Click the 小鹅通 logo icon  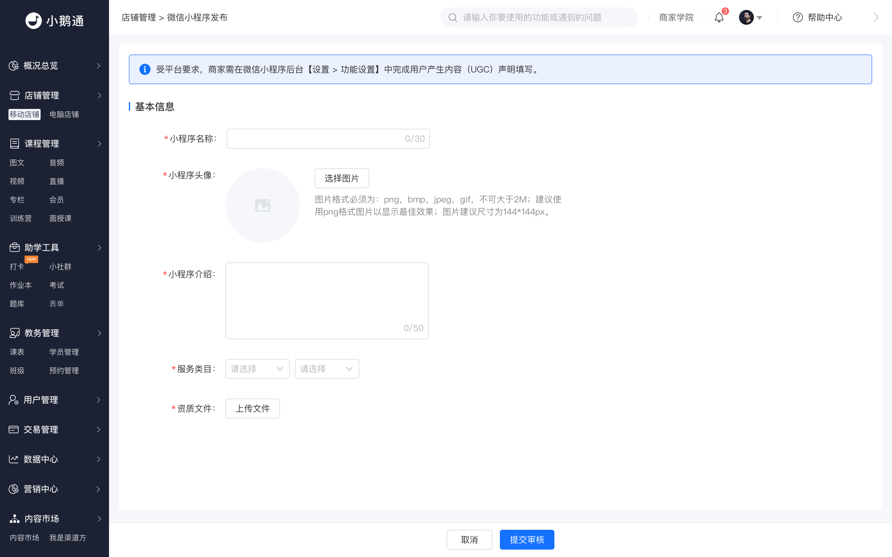33,21
